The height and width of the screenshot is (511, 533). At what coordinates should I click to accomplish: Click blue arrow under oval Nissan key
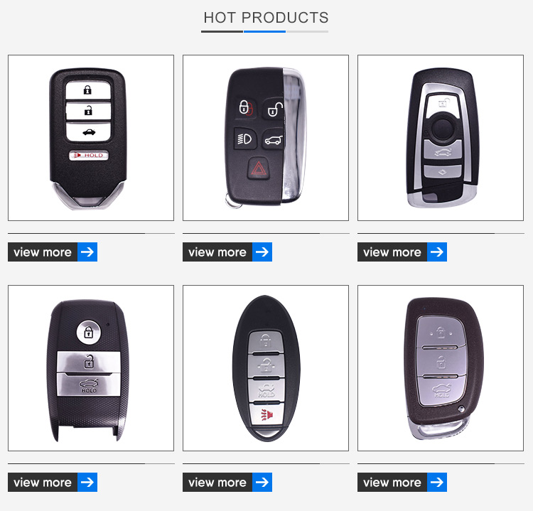(262, 482)
